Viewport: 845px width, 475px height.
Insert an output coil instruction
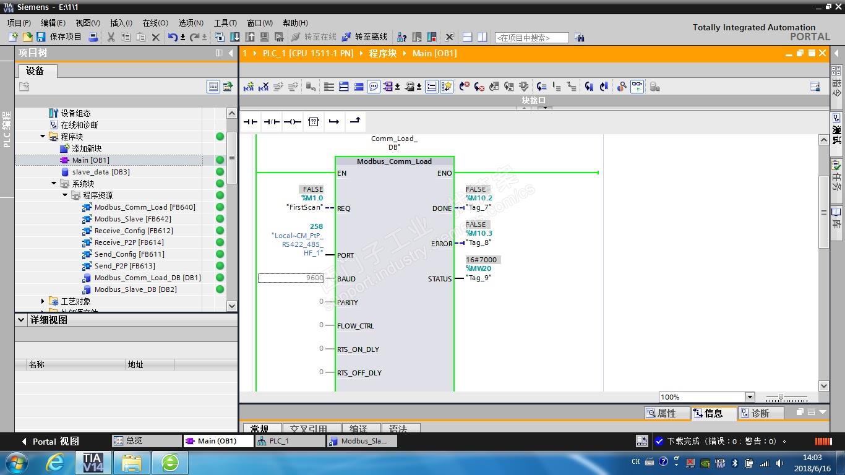click(293, 122)
